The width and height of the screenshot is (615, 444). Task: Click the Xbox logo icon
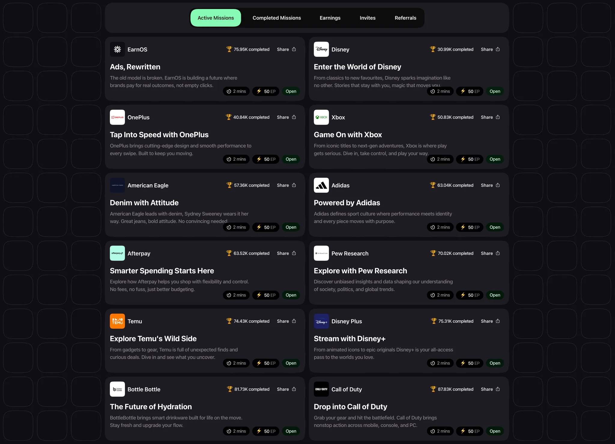[x=321, y=117]
